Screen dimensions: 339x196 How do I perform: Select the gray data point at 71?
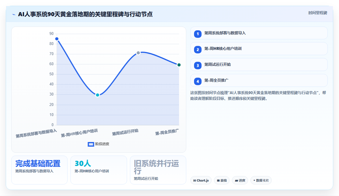138,53
